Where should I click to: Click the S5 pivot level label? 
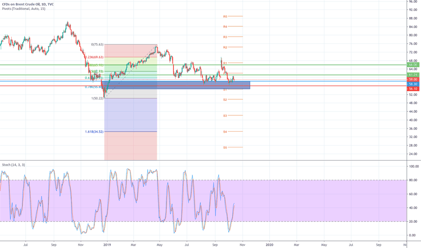pyautogui.click(x=225, y=148)
